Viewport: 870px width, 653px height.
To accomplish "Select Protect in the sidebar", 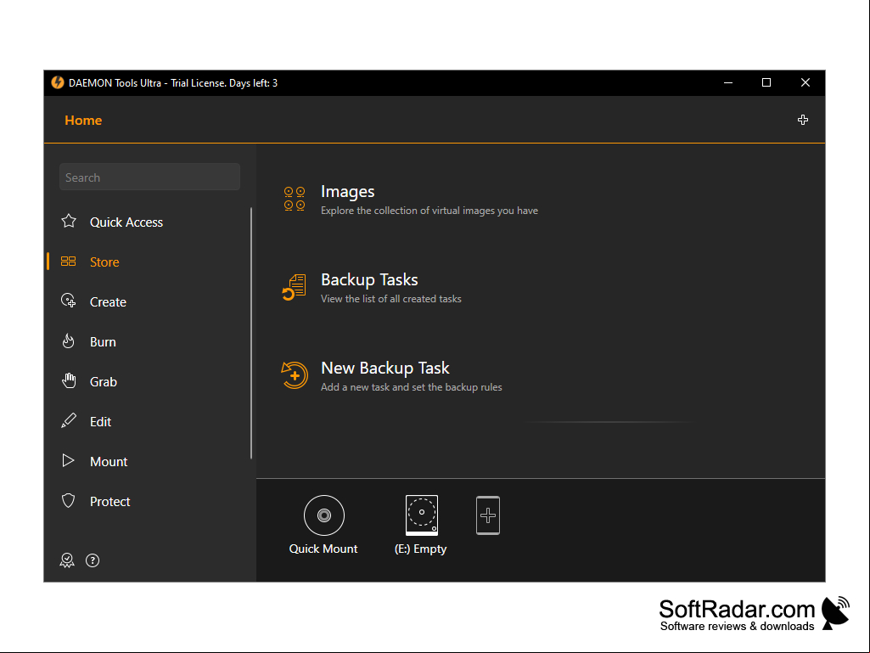I will click(109, 502).
